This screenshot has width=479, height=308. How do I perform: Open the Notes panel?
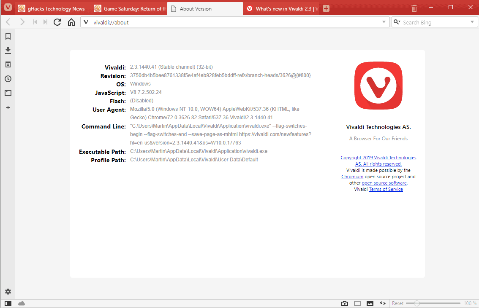(8, 64)
